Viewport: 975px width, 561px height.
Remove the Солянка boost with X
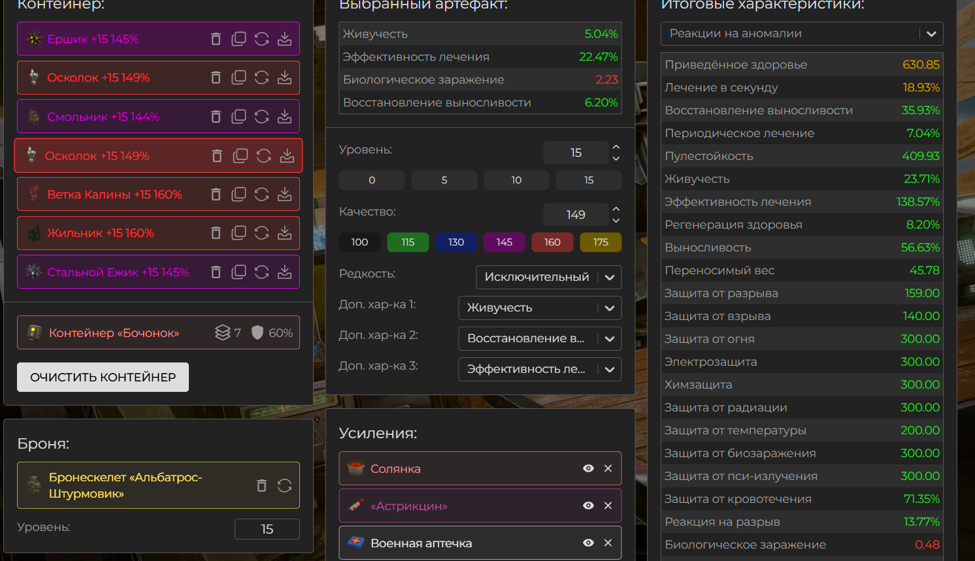(608, 468)
